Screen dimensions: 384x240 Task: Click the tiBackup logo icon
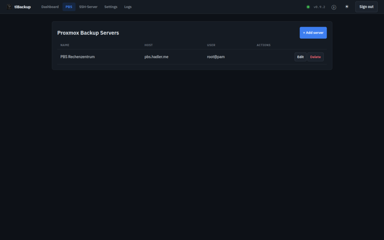pos(9,7)
